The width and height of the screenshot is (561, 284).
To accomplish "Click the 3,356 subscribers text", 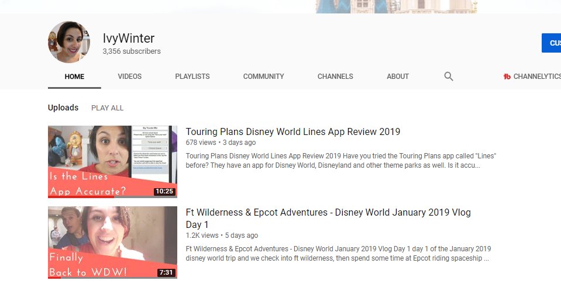I will tap(131, 51).
